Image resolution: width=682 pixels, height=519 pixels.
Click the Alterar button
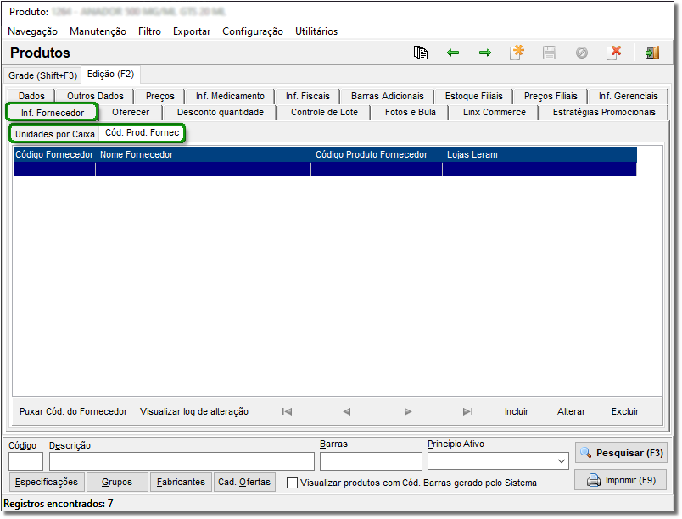click(571, 411)
